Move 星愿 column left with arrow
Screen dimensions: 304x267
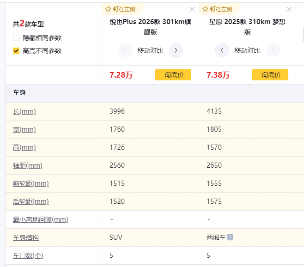pos(222,50)
